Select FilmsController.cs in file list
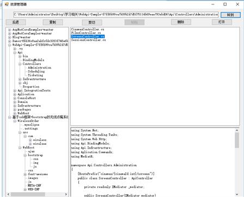Image resolution: width=244 pixels, height=197 pixels. coord(86,33)
